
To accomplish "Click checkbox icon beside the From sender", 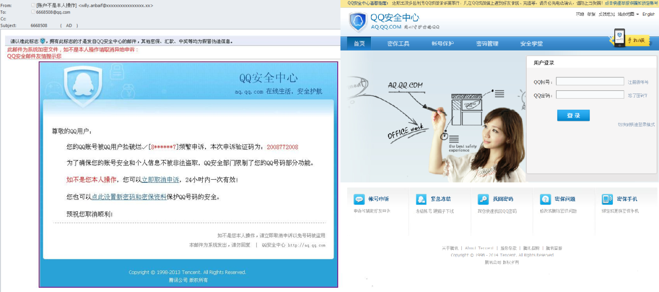I will 33,6.
